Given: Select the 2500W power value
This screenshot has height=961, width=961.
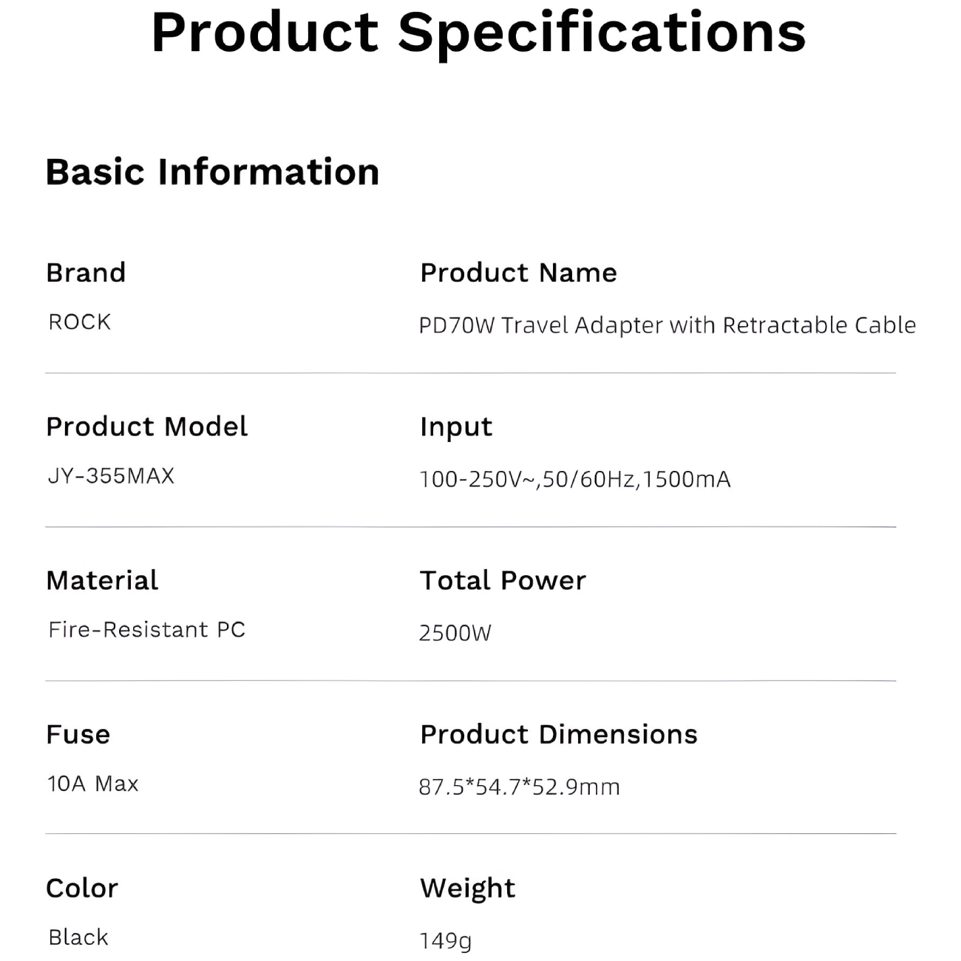Looking at the screenshot, I should [455, 633].
